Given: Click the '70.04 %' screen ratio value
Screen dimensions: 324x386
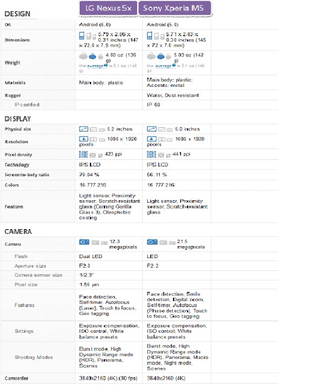Looking at the screenshot, I should click(89, 175).
